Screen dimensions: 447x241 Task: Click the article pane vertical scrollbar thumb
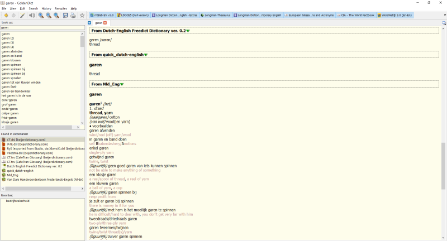pos(443,166)
